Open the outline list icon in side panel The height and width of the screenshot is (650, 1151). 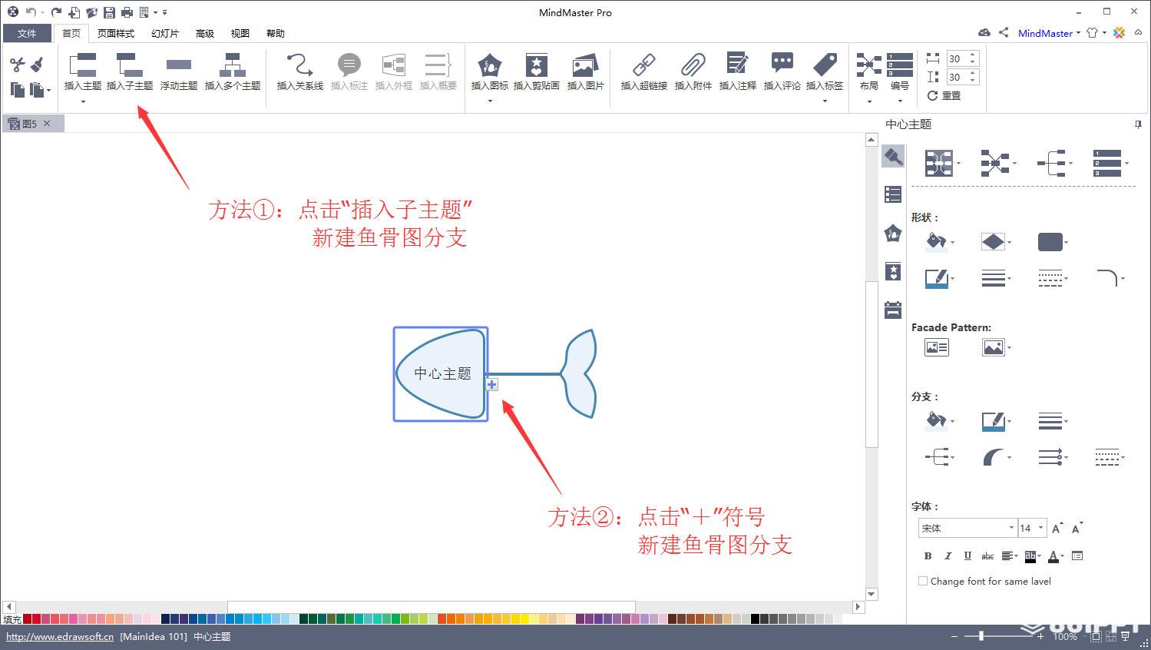point(892,194)
